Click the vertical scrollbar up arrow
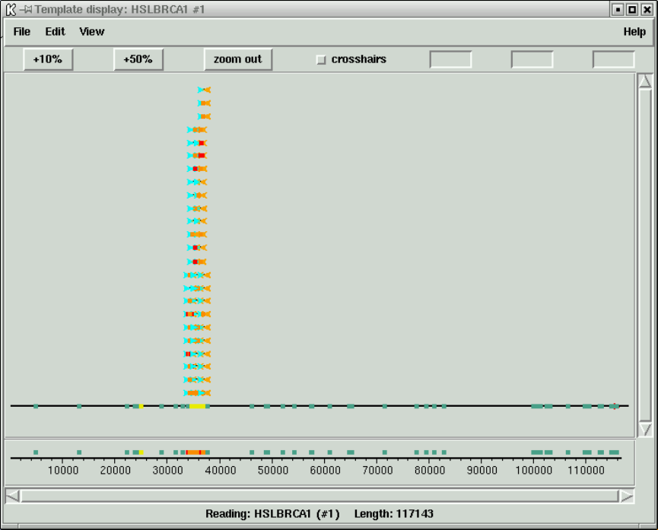Screen dimensions: 658x530 (645, 81)
